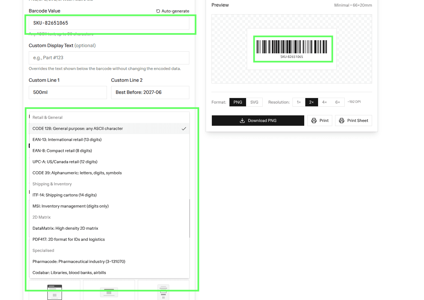This screenshot has height=300, width=424.
Task: Click the Custom Line 1 field containing 500ml
Action: click(x=68, y=92)
